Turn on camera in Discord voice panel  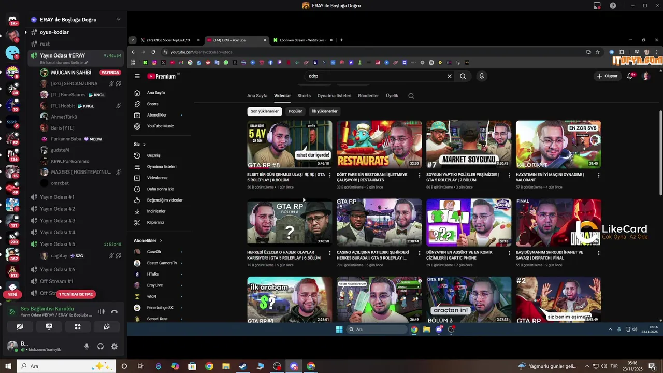coord(20,327)
